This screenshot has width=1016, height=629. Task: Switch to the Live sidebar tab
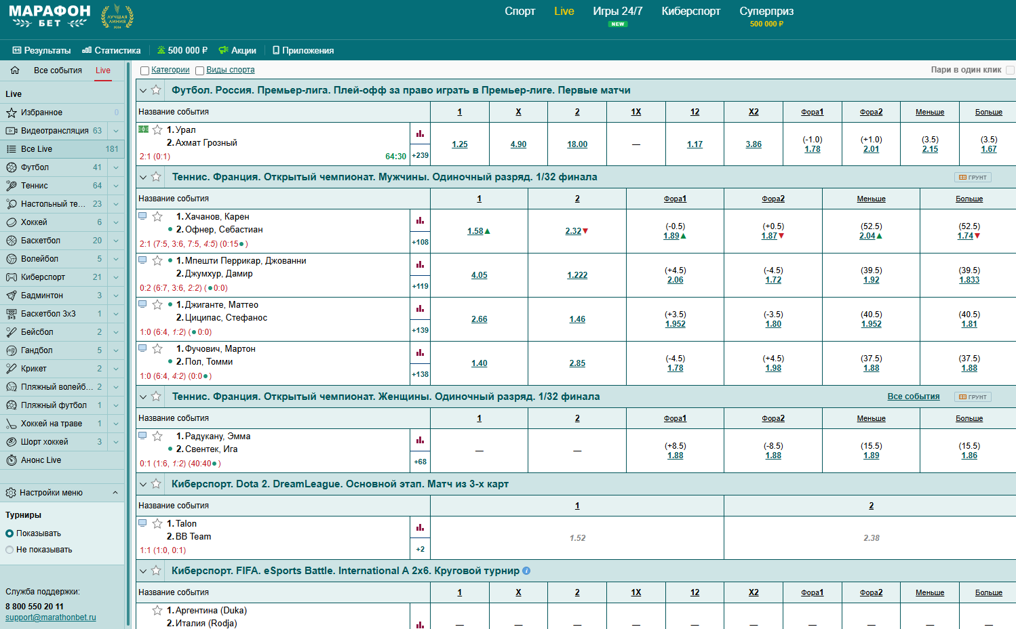click(x=103, y=70)
